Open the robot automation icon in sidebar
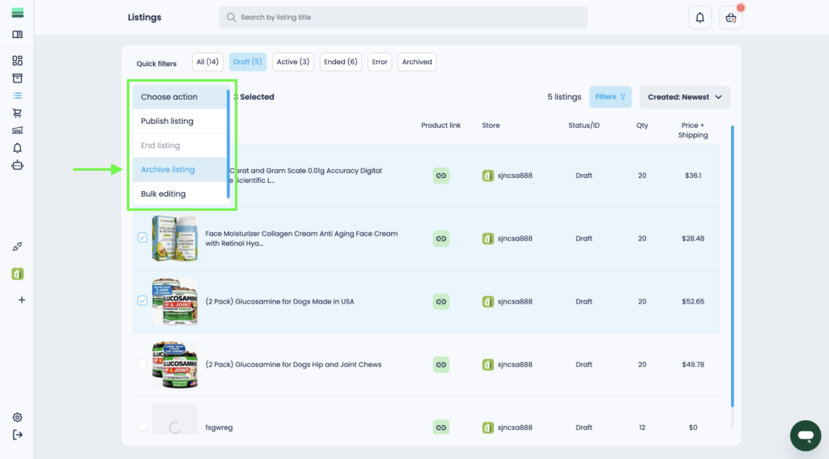829x459 pixels. pyautogui.click(x=17, y=165)
